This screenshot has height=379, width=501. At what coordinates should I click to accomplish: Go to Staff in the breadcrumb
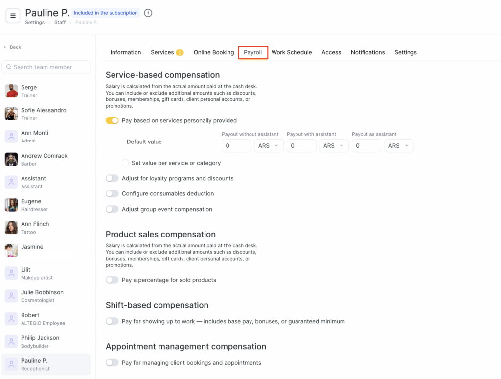[60, 23]
